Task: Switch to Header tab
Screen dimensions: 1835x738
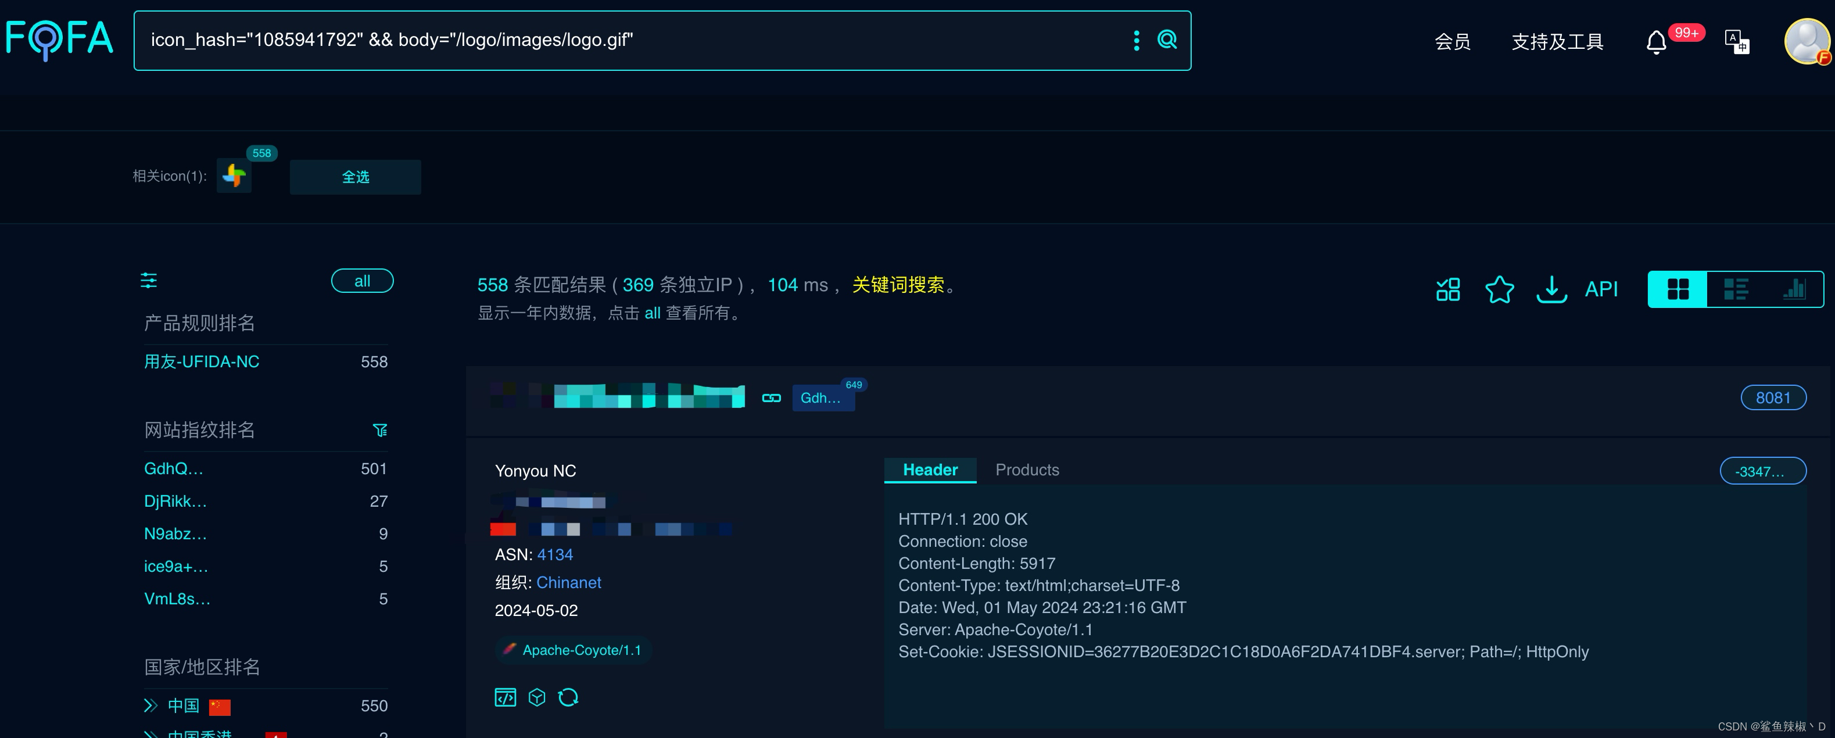Action: coord(930,470)
